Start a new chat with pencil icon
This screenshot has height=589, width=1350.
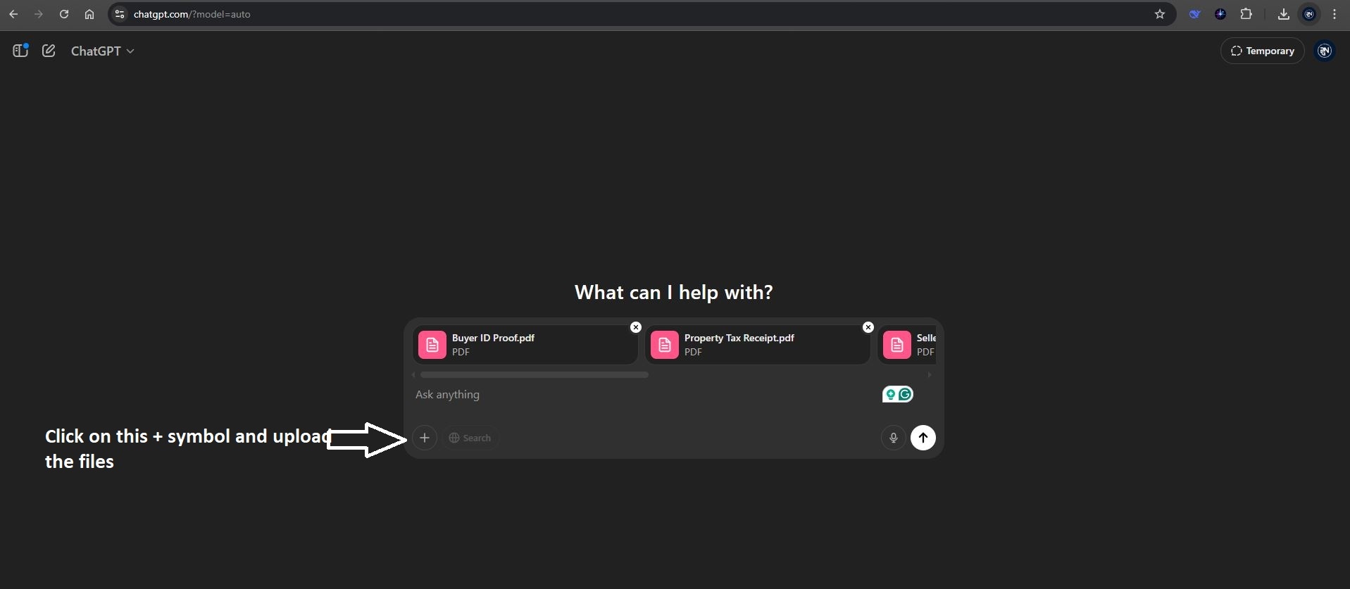tap(49, 51)
